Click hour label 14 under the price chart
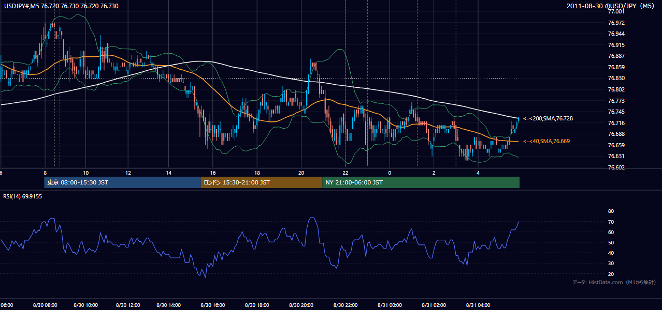 [x=169, y=173]
